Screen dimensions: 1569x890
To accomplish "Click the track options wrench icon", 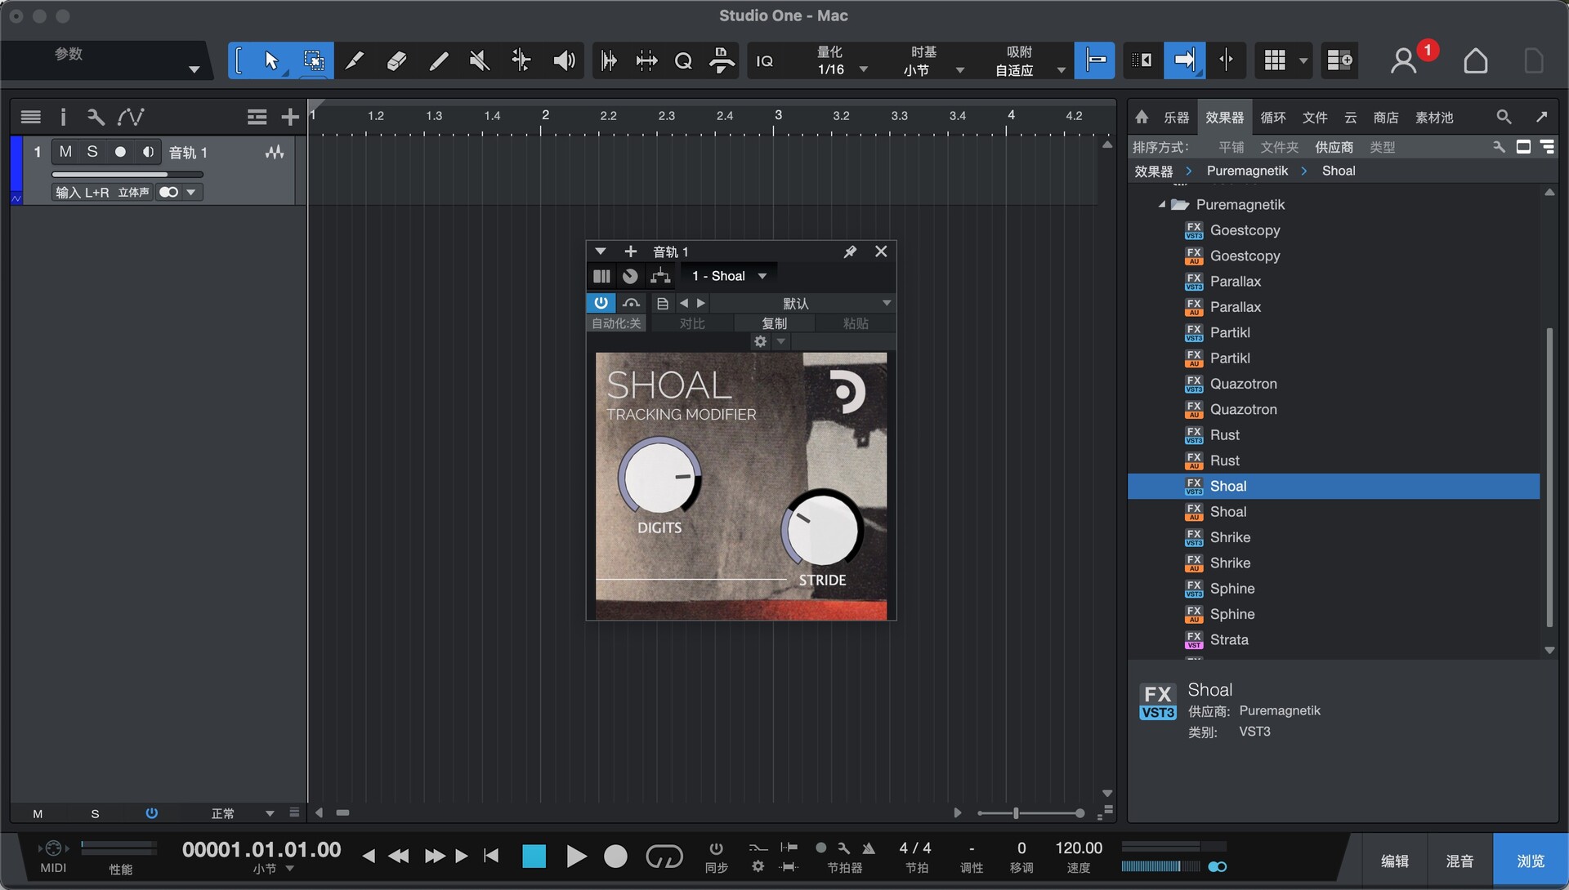I will 96,118.
